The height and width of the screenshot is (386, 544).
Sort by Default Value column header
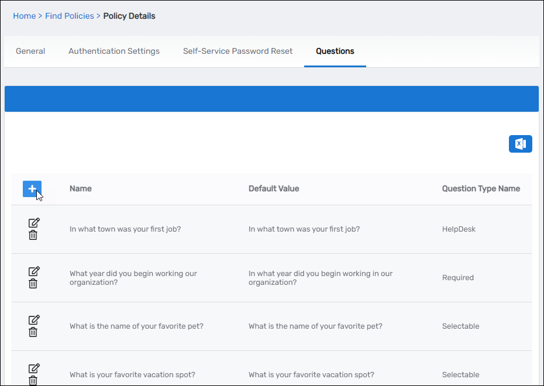point(274,189)
